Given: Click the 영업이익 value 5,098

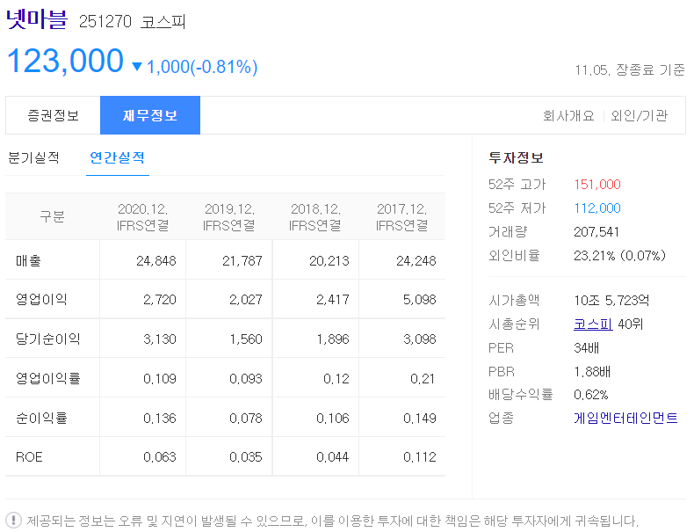Looking at the screenshot, I should pos(420,300).
